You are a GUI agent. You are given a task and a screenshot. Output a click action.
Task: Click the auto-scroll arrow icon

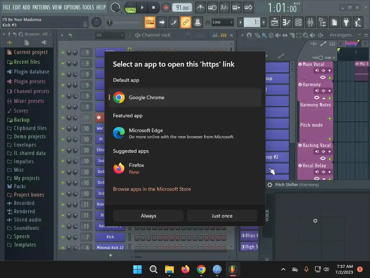coord(162,22)
